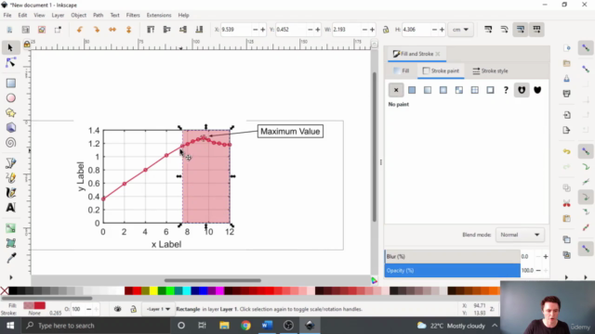Click the Import file icon
This screenshot has height=334, width=595.
(567, 115)
